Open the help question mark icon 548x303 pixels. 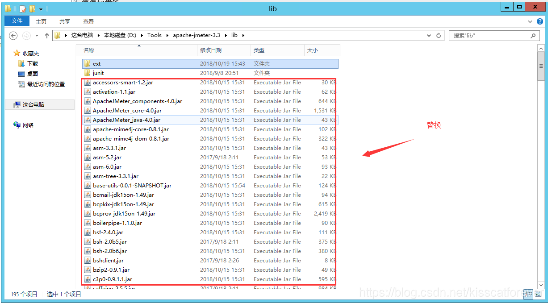pos(539,21)
